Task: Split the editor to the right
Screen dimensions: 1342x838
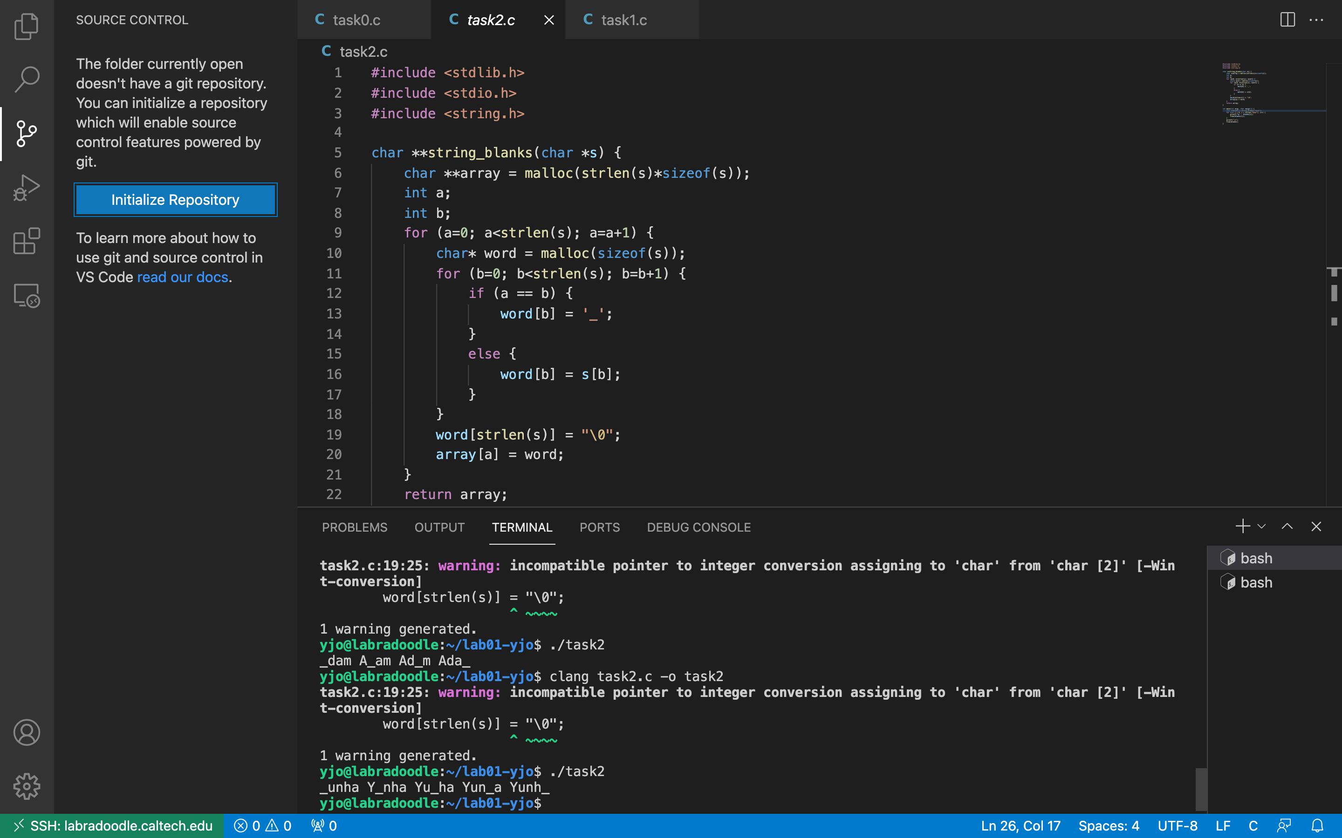Action: click(x=1287, y=20)
